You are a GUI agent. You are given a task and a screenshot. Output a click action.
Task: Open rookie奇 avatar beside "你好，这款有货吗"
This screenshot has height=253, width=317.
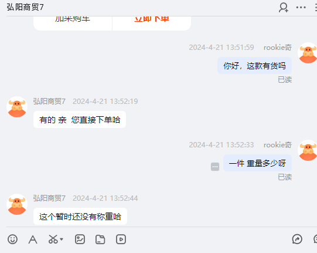(x=308, y=53)
